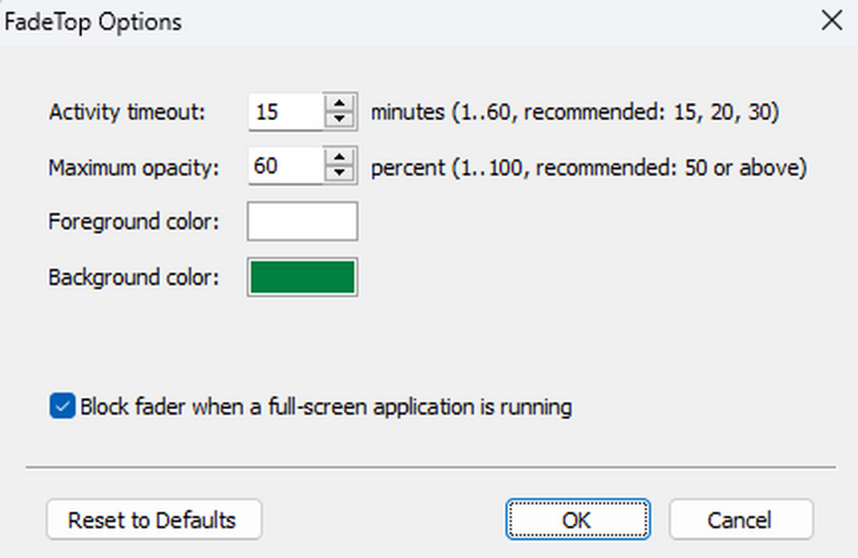Viewport: 858px width, 558px height.
Task: Select the "Foreground color:" label text
Action: (134, 222)
